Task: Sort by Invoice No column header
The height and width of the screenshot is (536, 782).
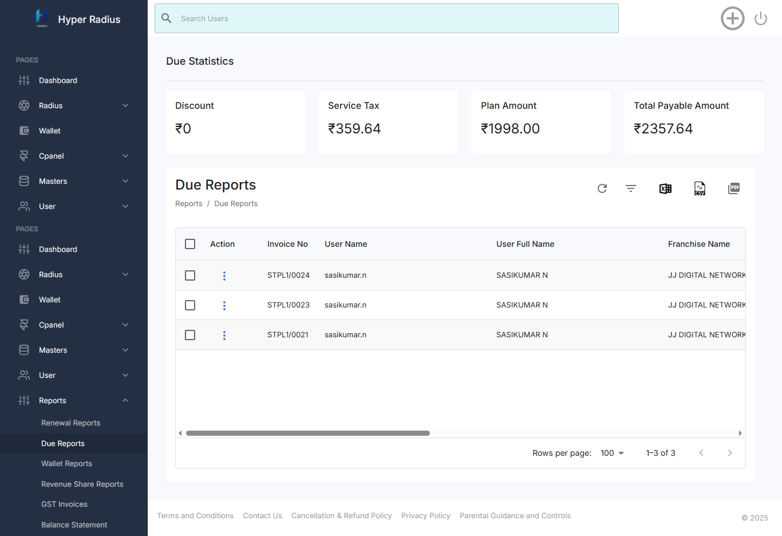Action: pyautogui.click(x=287, y=244)
